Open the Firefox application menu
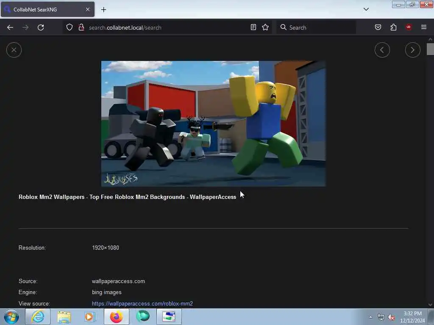 pos(424,27)
